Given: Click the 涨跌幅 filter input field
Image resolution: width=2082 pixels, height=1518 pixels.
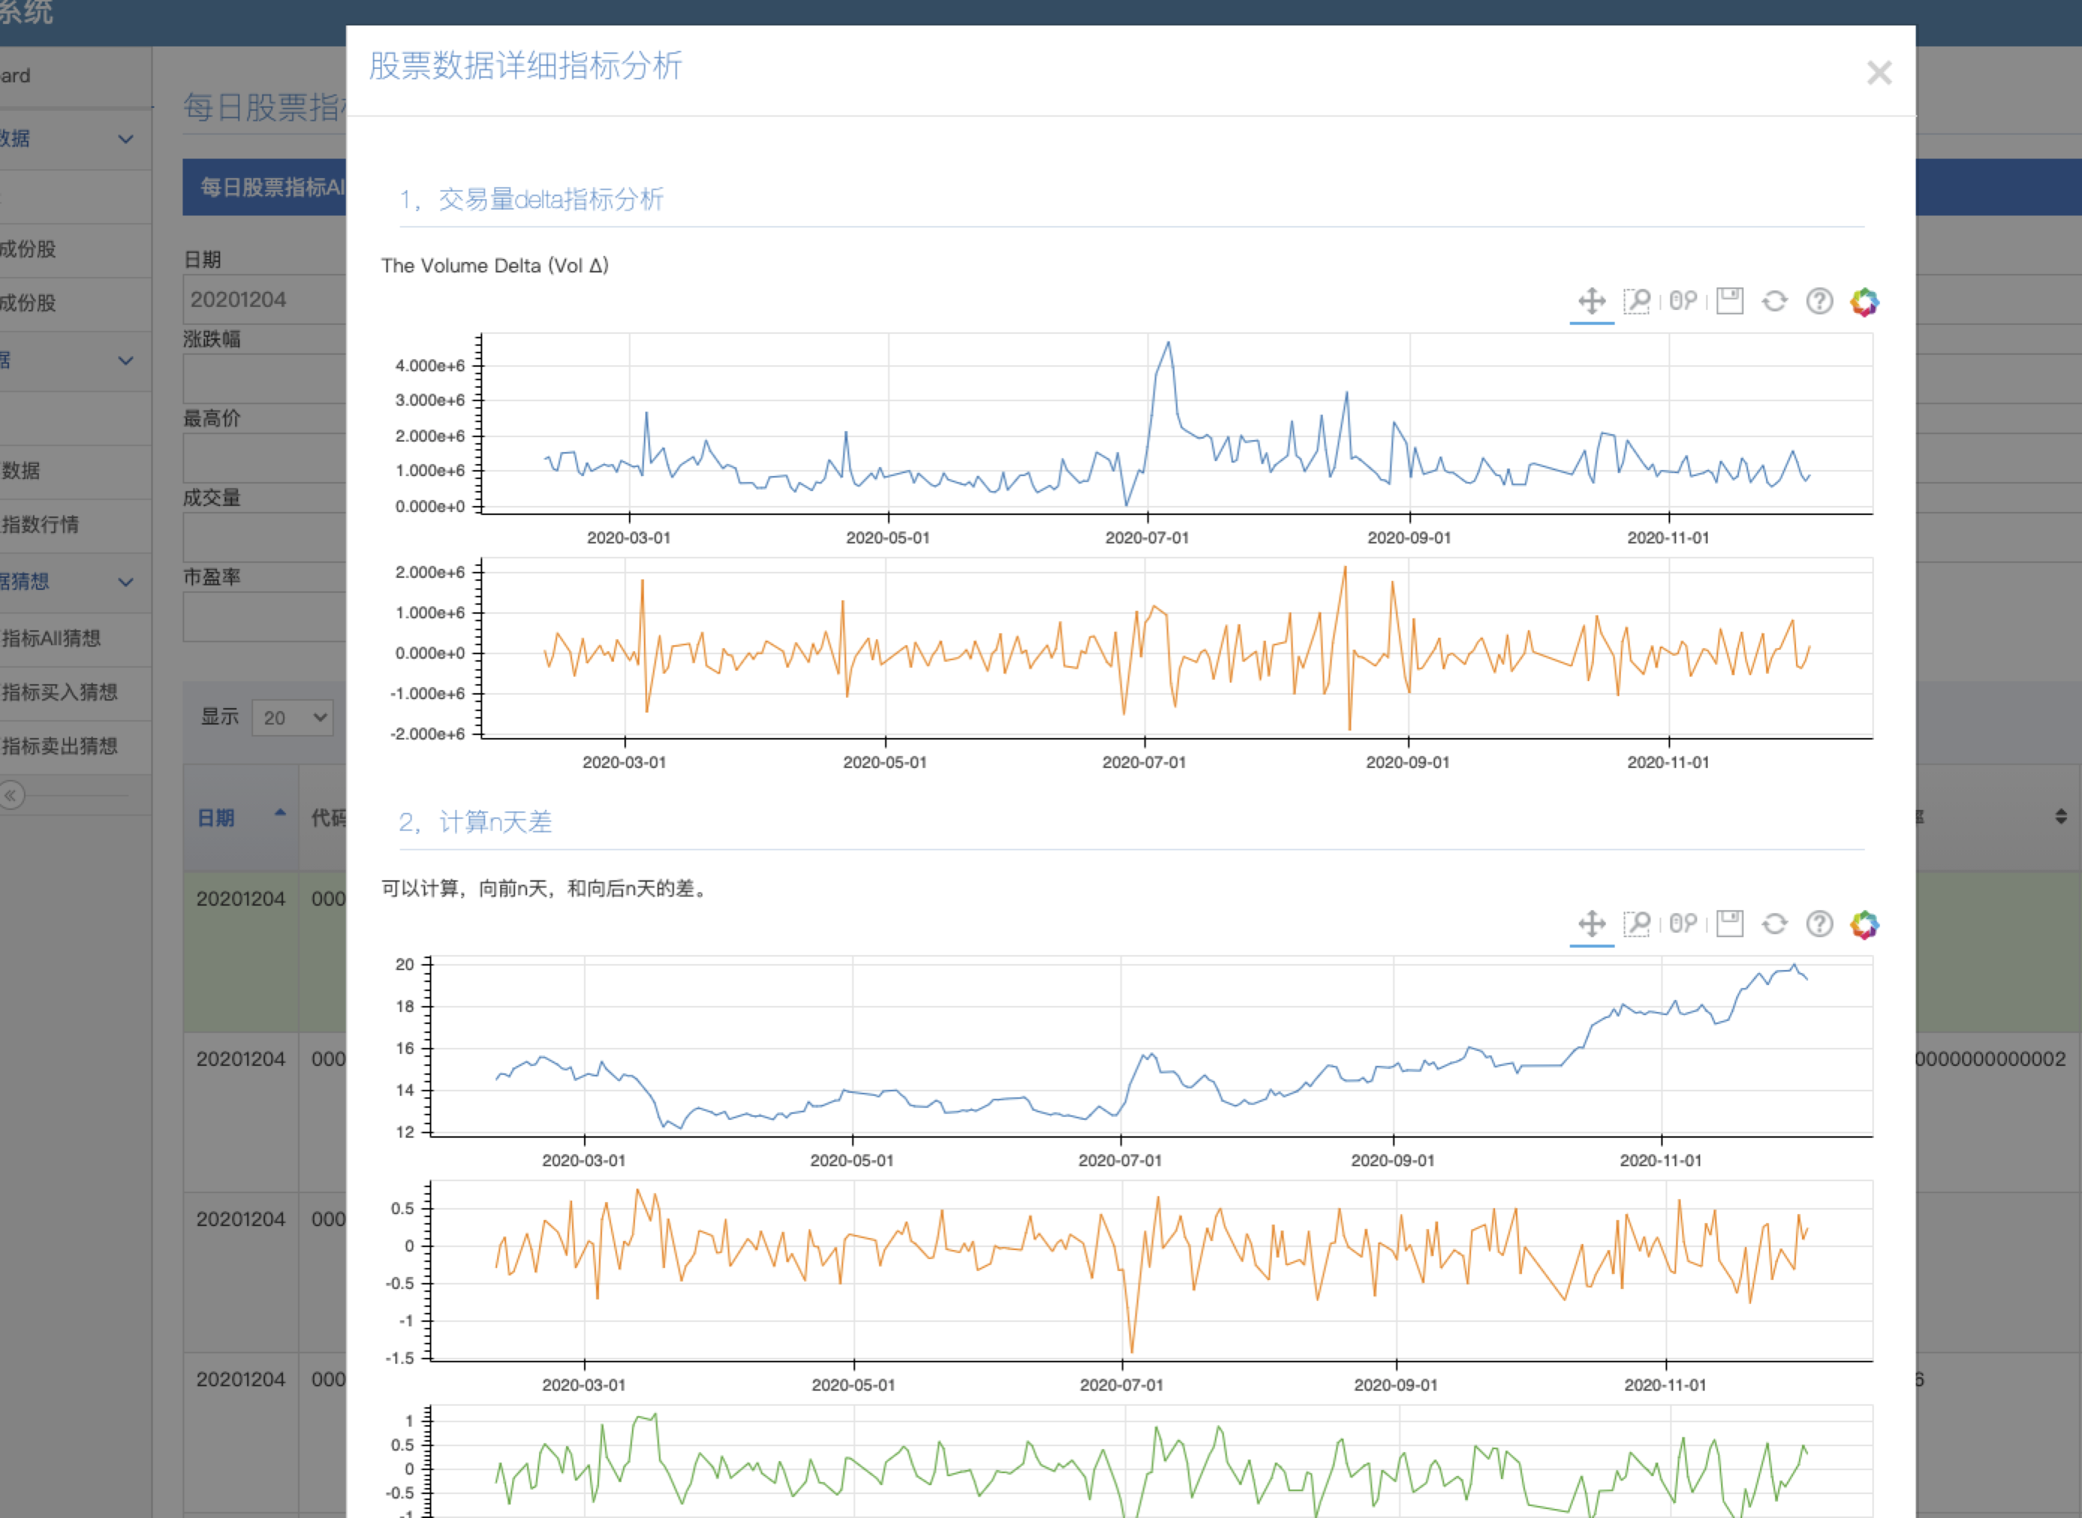Looking at the screenshot, I should coord(264,379).
